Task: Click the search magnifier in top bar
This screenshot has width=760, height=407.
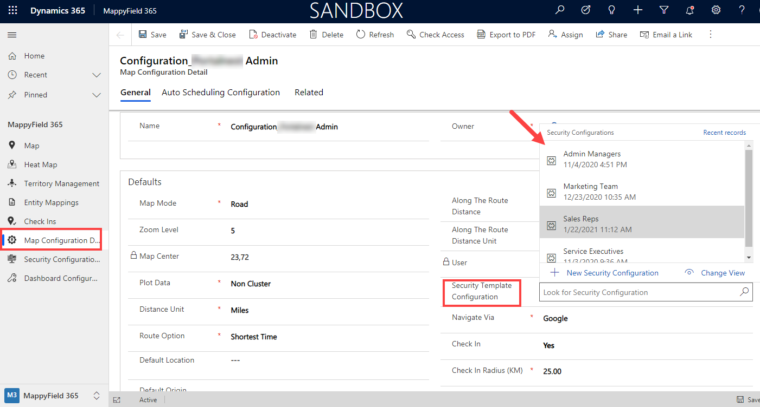Action: click(x=560, y=10)
